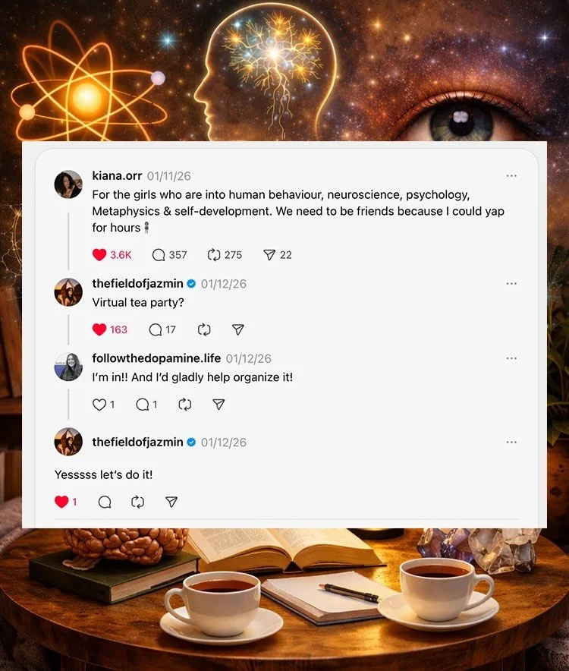Comment on 'Yesssss let's do it!' post

point(105,502)
